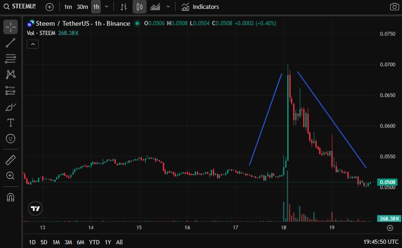Select the Crosshair cursor tool
The image size is (402, 248).
coord(11,27)
